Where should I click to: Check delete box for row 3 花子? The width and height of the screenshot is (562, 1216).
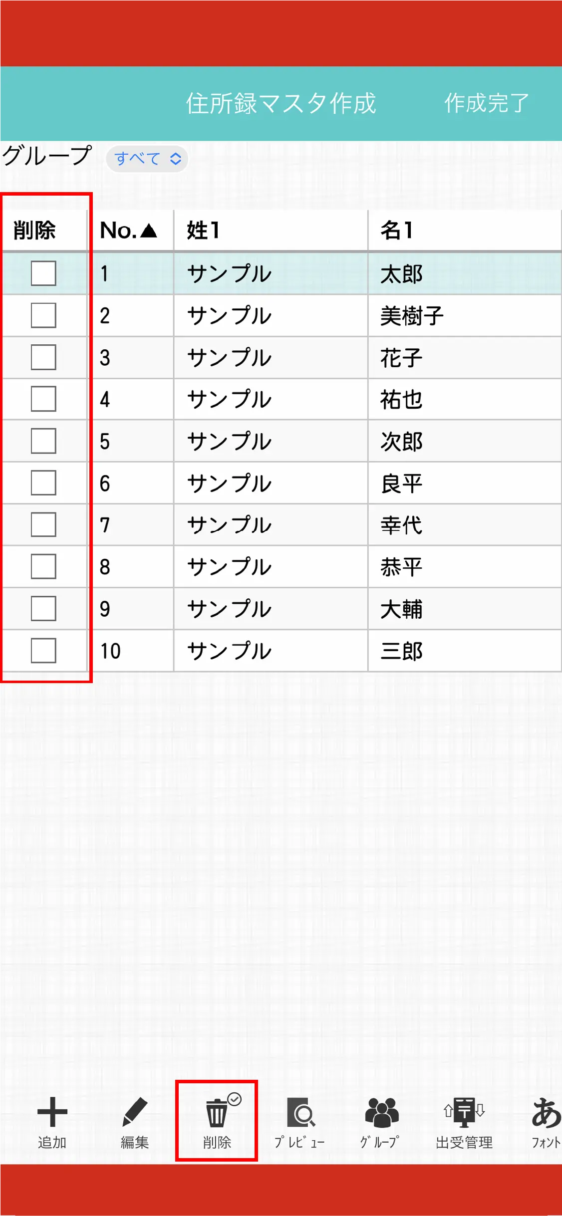(43, 357)
